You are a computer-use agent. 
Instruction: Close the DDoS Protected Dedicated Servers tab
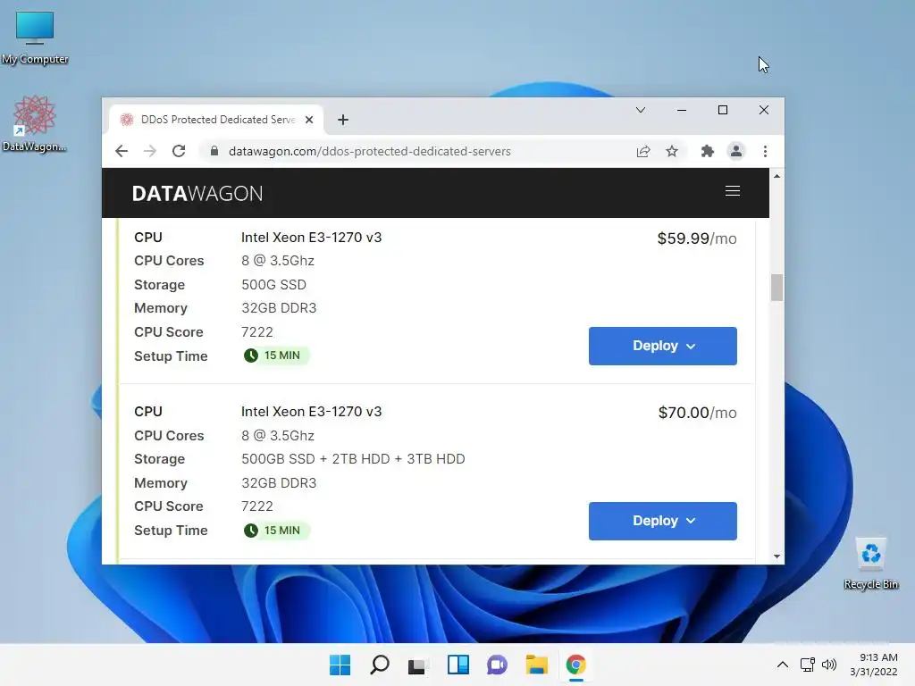pyautogui.click(x=309, y=120)
